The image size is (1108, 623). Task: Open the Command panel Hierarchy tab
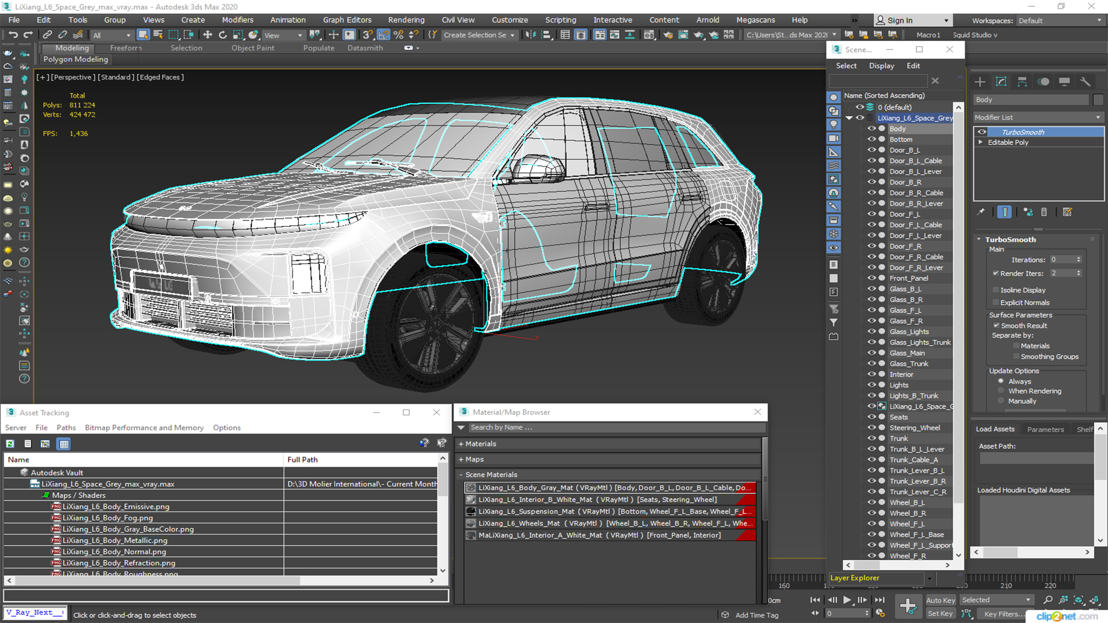(x=1022, y=81)
